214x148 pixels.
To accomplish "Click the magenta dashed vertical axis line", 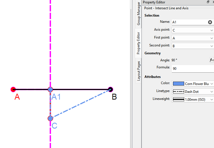I will coord(50,42).
